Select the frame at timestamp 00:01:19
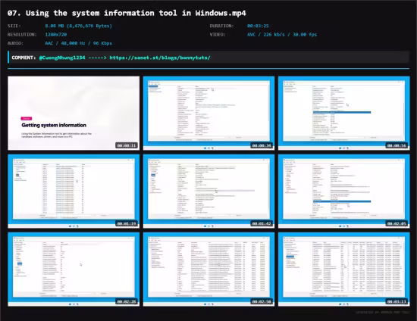 pos(74,192)
